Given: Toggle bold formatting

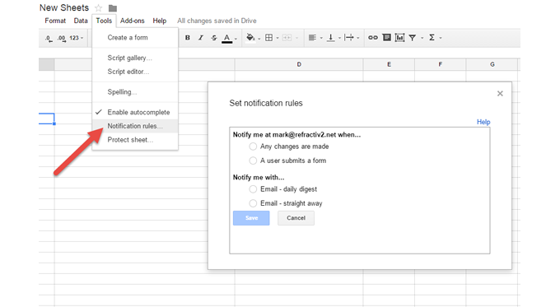Looking at the screenshot, I should pyautogui.click(x=188, y=38).
